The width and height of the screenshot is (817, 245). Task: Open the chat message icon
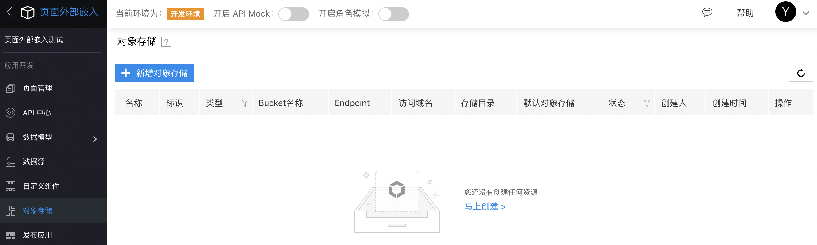[x=707, y=12]
